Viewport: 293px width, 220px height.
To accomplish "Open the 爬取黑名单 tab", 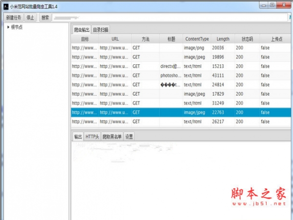I will tap(111, 137).
